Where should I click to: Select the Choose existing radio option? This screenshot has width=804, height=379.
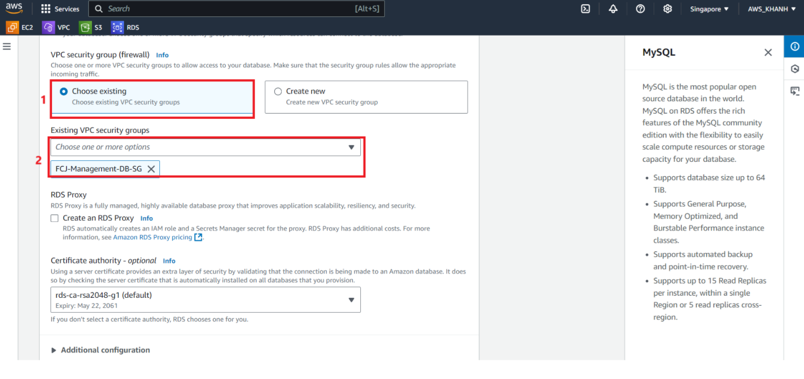64,91
